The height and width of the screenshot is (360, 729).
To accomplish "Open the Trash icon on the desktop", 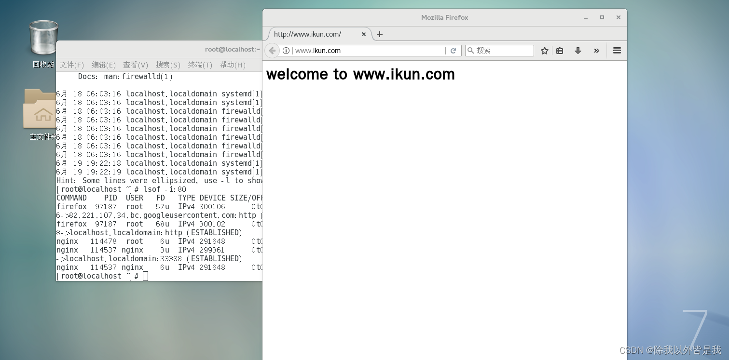I will (x=43, y=38).
